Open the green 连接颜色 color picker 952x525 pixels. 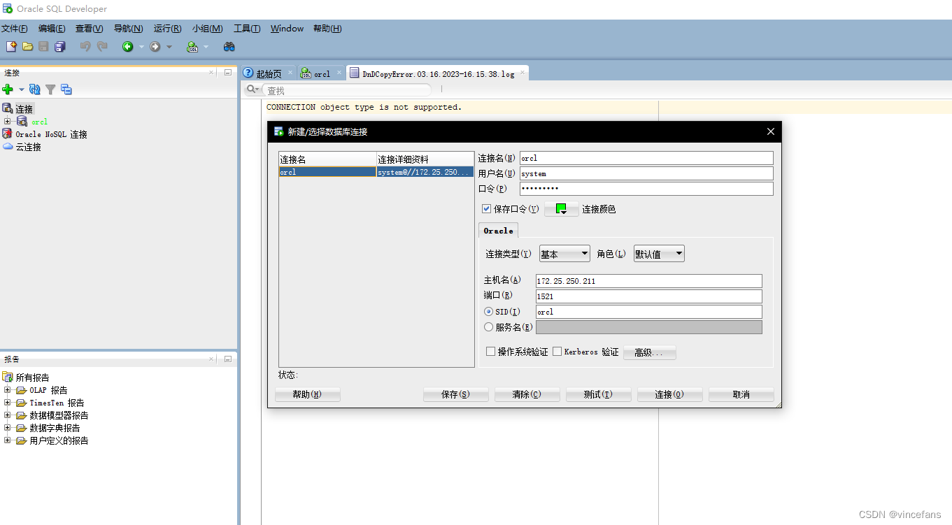pos(561,209)
